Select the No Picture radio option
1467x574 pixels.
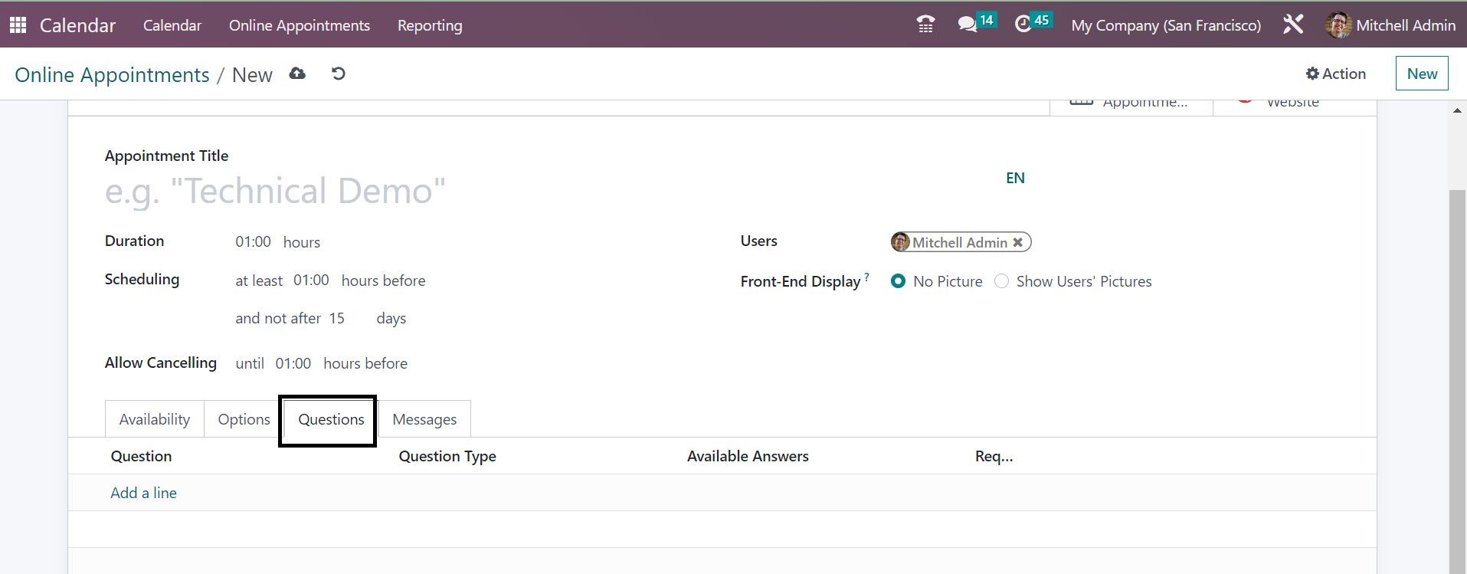point(899,281)
